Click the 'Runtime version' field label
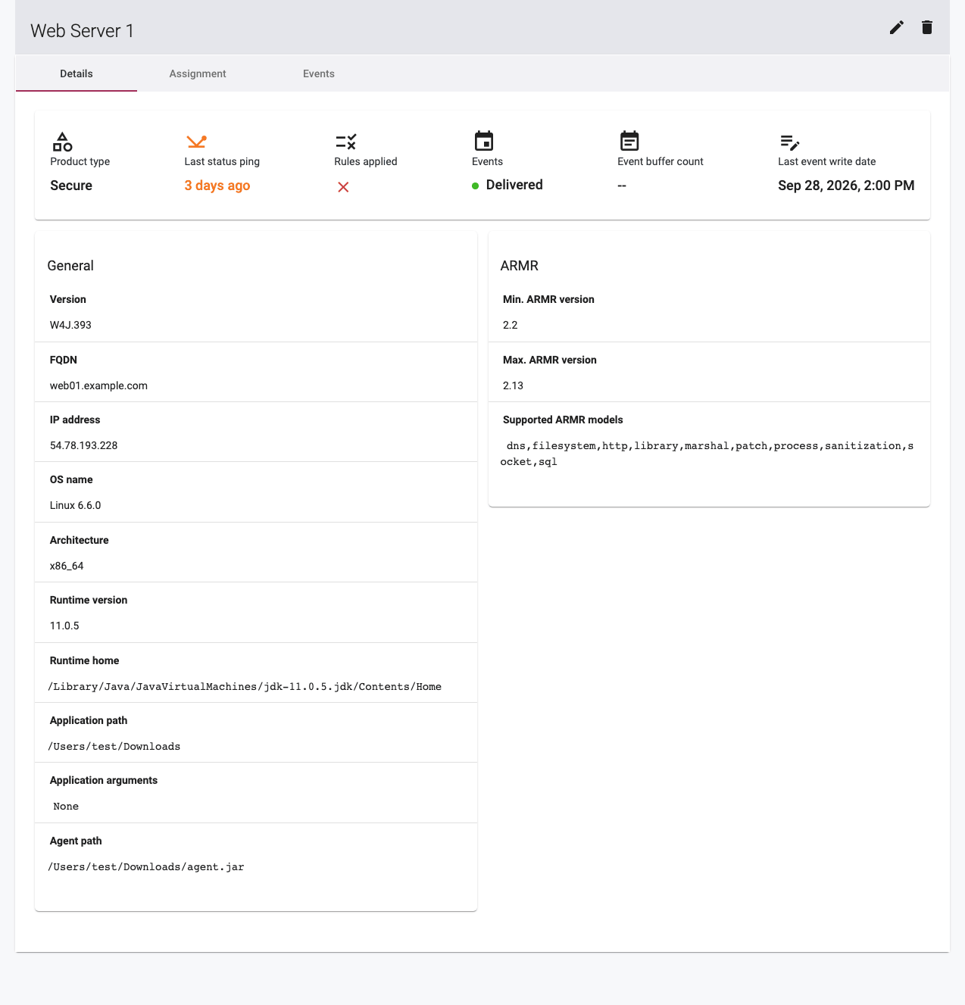 (x=89, y=600)
